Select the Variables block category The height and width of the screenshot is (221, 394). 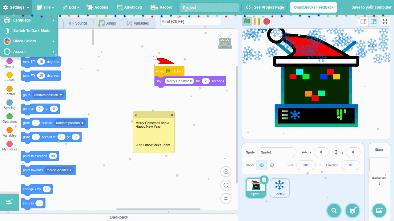pos(10,132)
